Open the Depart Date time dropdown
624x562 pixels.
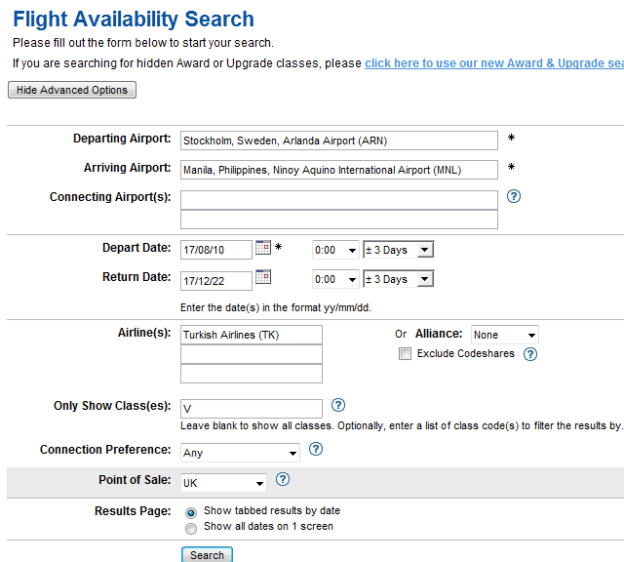[335, 250]
